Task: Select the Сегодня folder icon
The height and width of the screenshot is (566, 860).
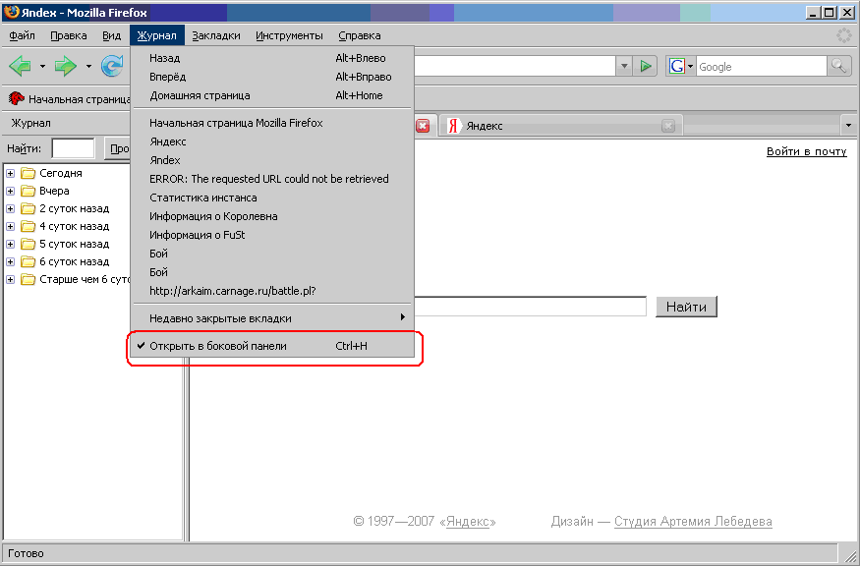Action: click(x=28, y=173)
